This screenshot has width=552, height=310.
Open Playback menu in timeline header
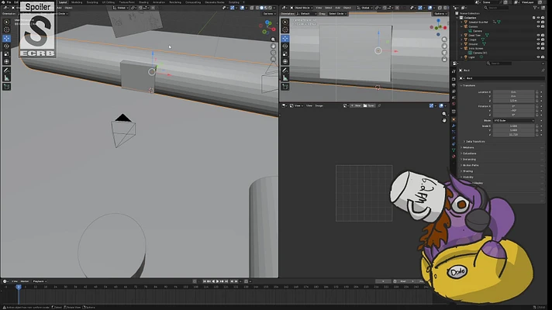coord(39,281)
